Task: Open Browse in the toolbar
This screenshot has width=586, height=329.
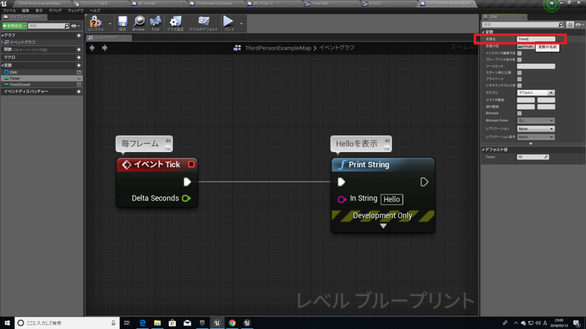Action: tap(138, 23)
